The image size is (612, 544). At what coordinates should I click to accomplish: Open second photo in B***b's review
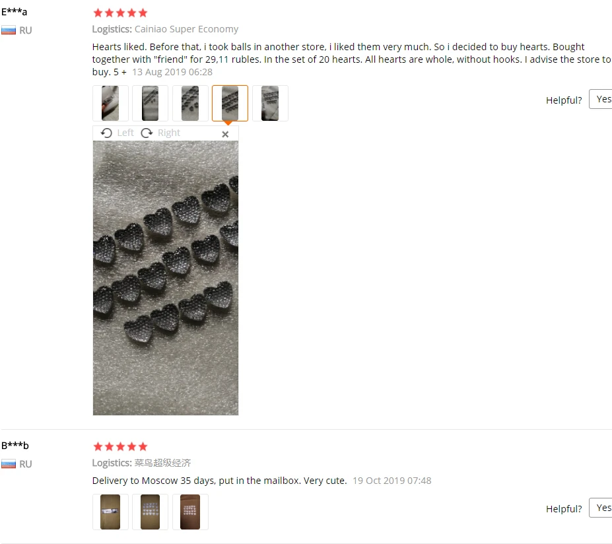(x=151, y=512)
